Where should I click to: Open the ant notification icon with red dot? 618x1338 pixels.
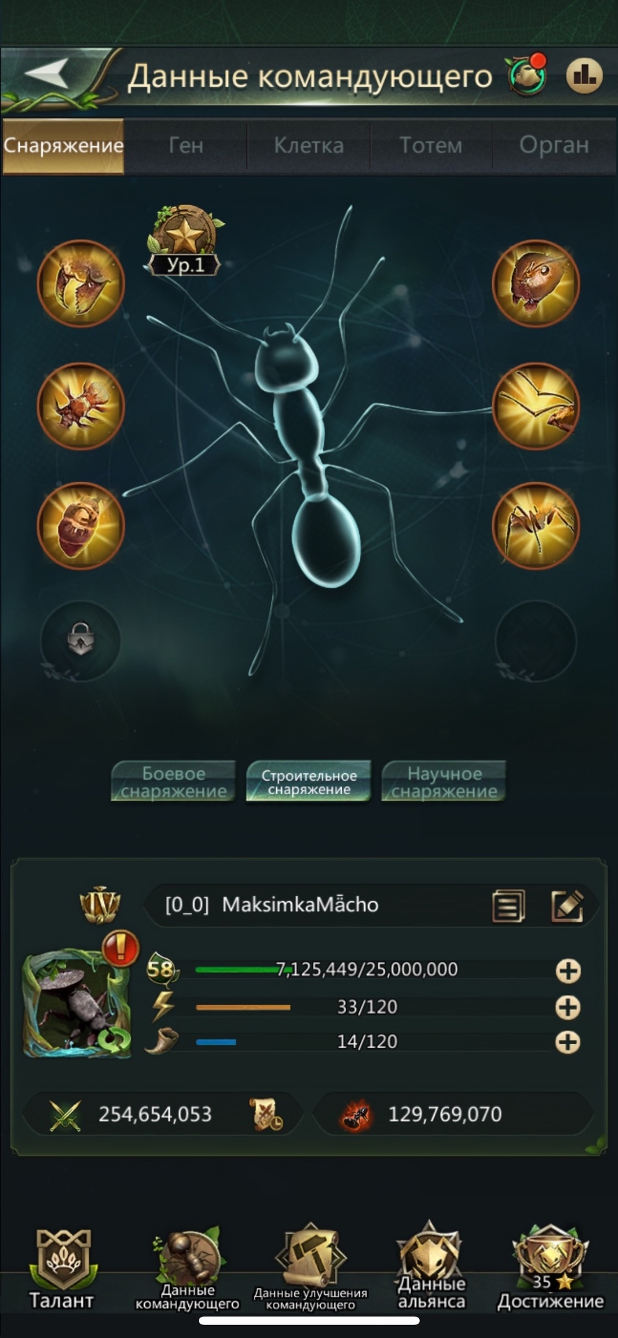[x=527, y=76]
